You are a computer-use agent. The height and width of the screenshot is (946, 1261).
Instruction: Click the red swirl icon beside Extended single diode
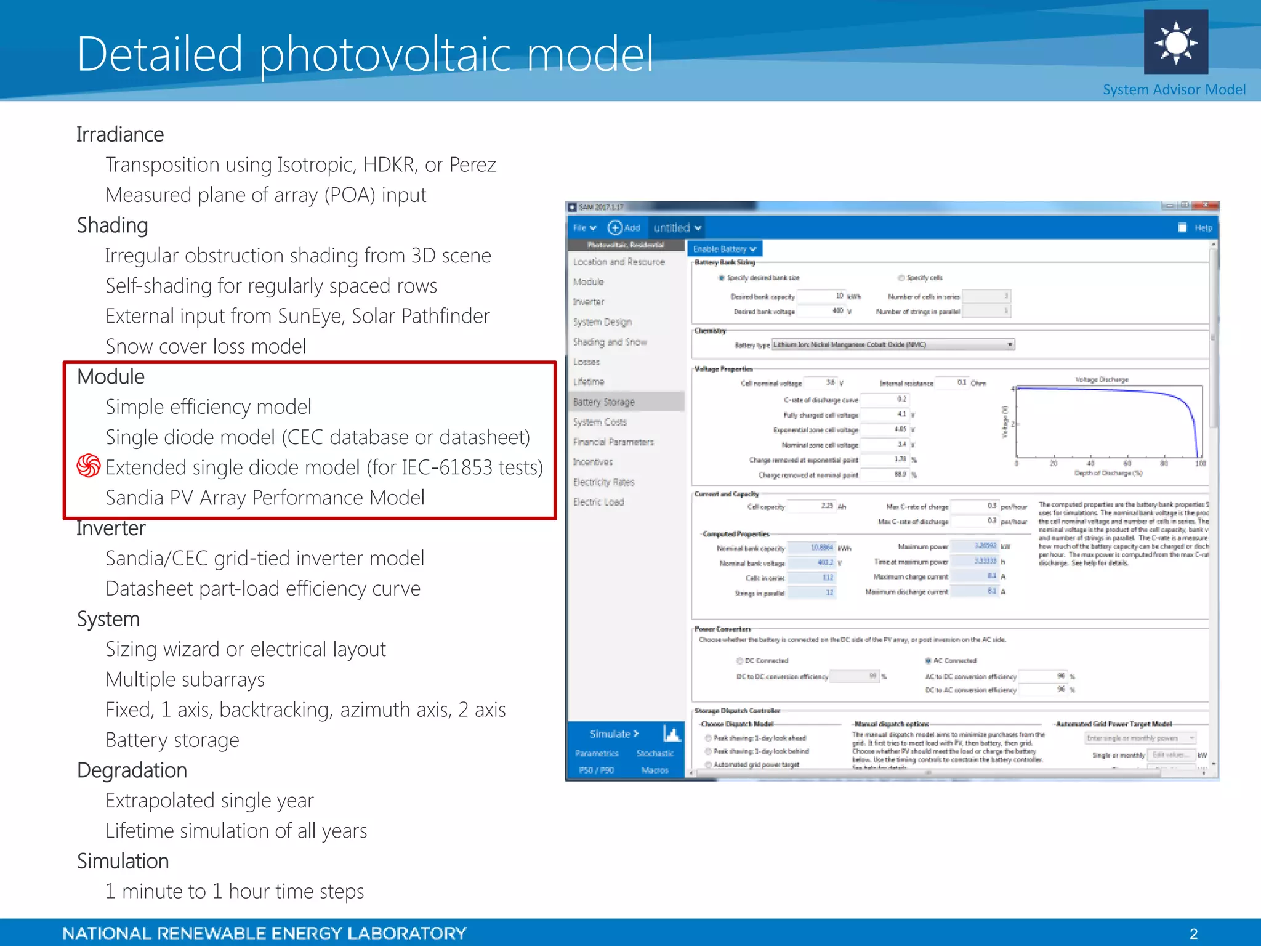pos(89,466)
